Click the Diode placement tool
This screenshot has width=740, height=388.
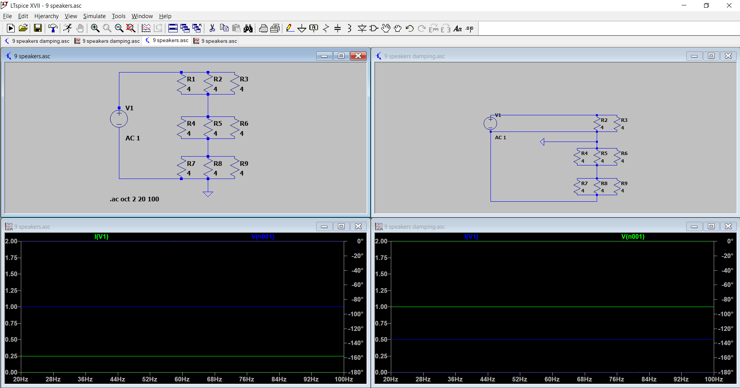[x=362, y=28]
